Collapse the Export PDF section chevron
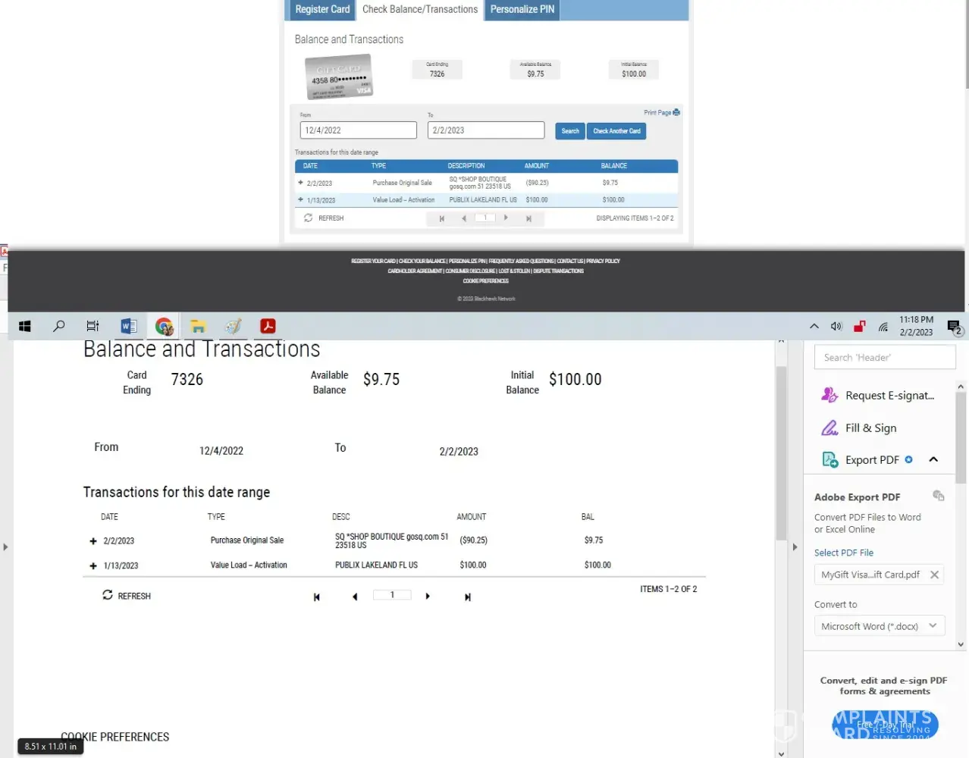 tap(933, 459)
